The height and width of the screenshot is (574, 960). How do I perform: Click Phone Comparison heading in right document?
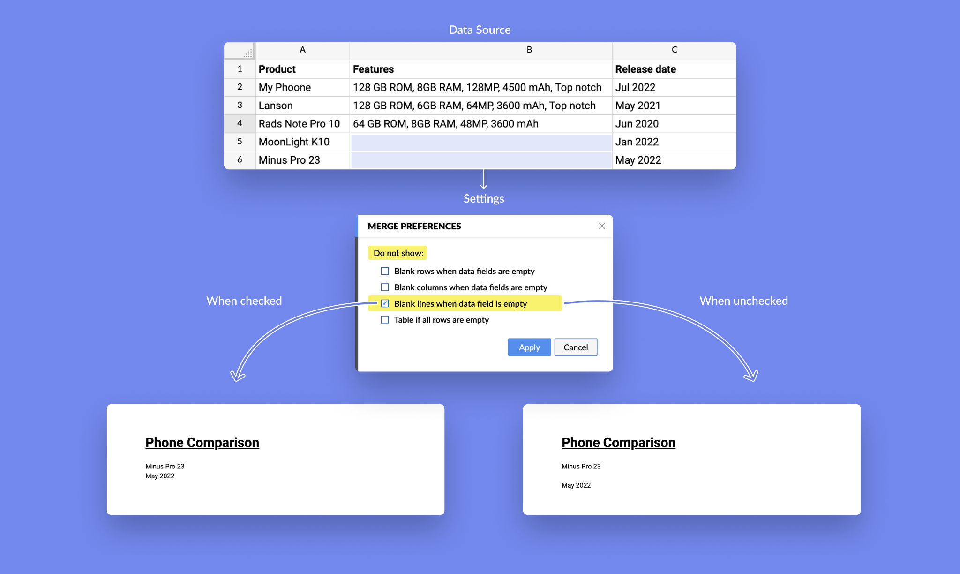coord(618,442)
